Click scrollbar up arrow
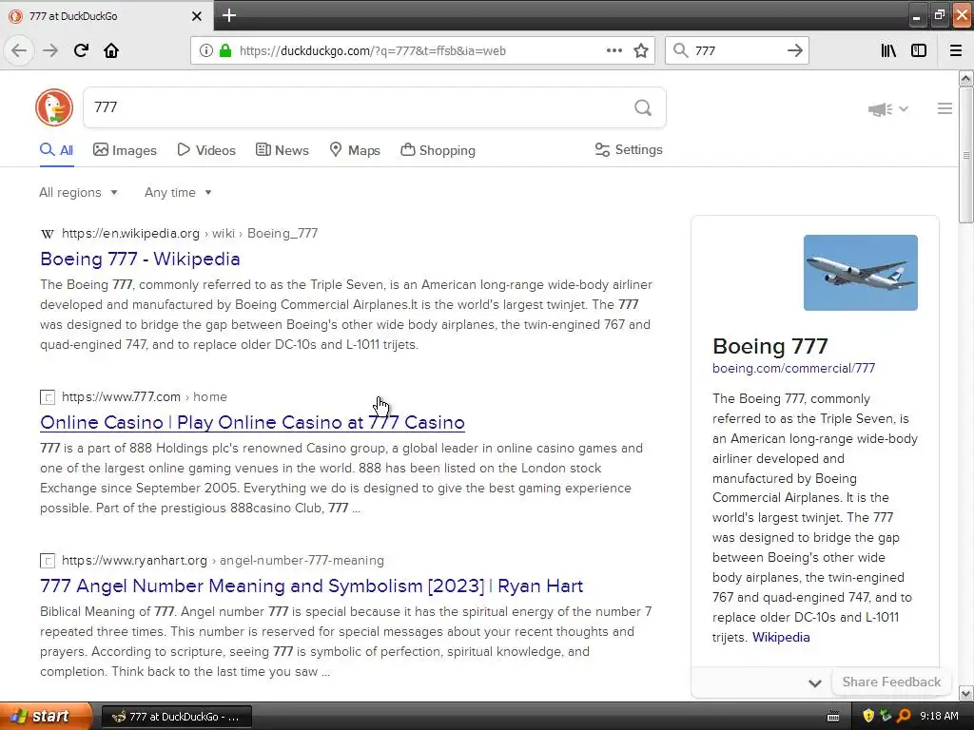 pyautogui.click(x=966, y=78)
